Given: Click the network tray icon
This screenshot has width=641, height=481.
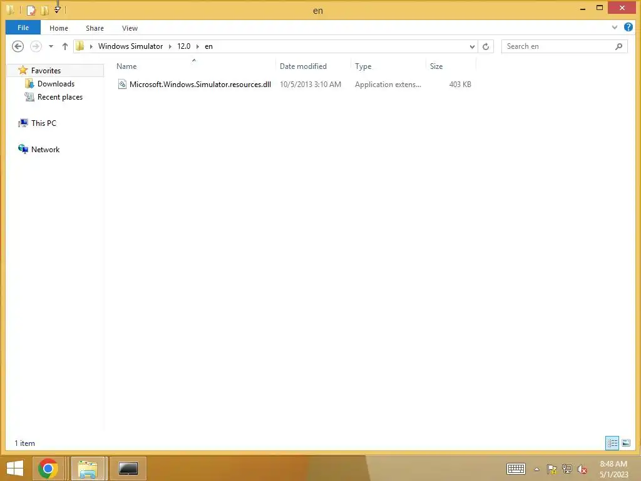Looking at the screenshot, I should coord(567,469).
